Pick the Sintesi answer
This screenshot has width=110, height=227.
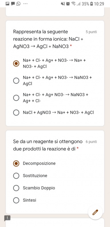pos(25,200)
